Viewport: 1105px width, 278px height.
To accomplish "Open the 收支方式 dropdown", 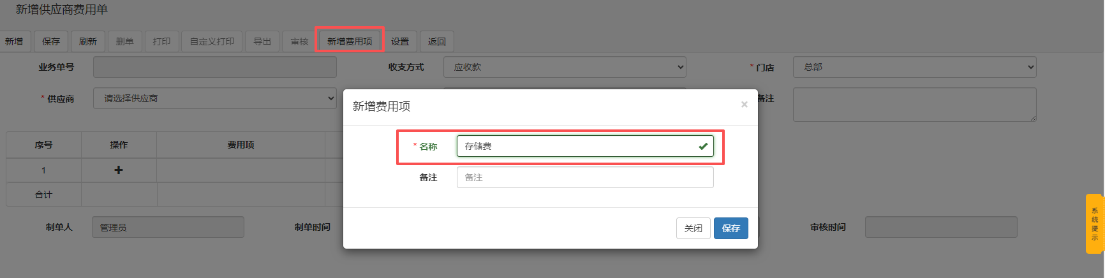I will (x=564, y=67).
